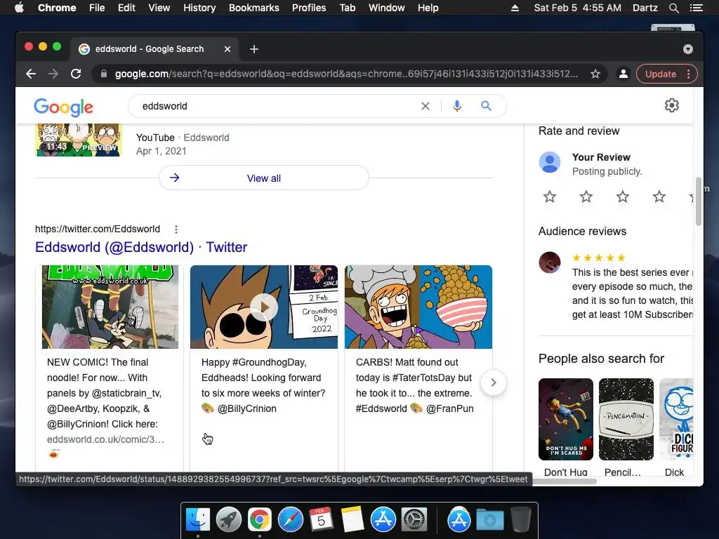Open a new tab with the plus icon
This screenshot has width=719, height=539.
(254, 49)
